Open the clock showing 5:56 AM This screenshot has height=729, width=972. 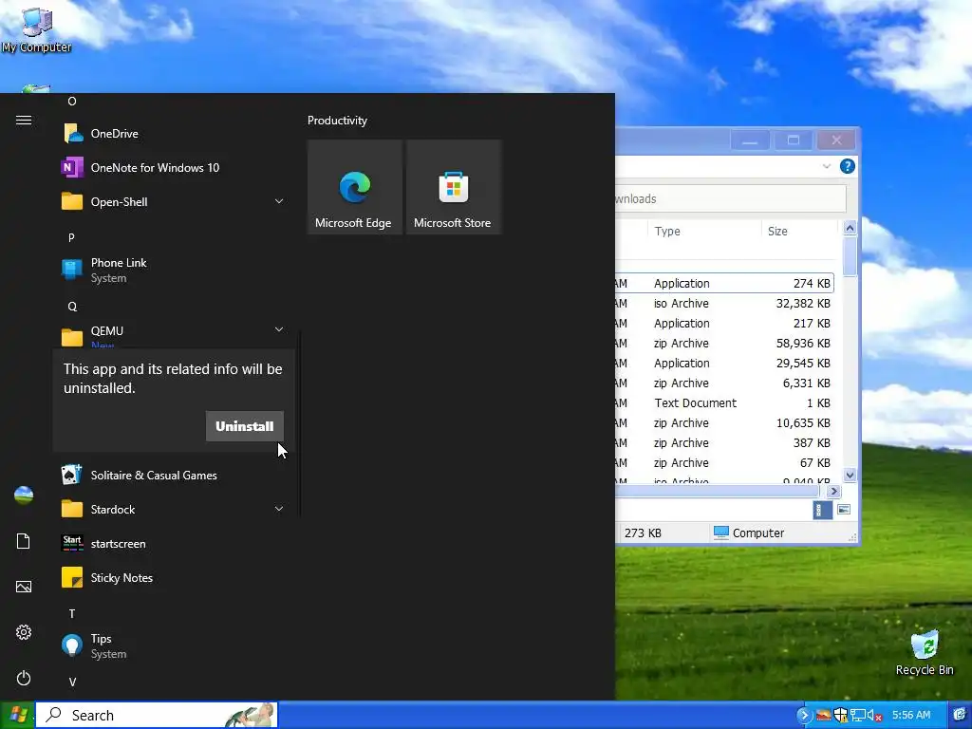[911, 715]
